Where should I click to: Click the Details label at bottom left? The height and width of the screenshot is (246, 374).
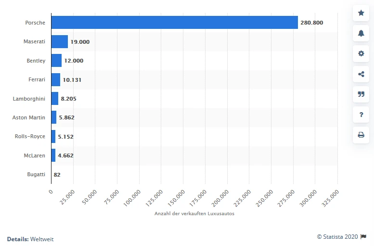[x=18, y=239]
